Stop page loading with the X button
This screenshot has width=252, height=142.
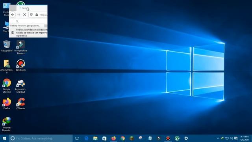click(24, 15)
